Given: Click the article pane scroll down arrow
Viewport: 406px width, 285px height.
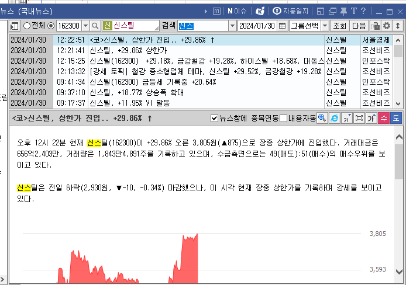Looking at the screenshot, I should 399,272.
